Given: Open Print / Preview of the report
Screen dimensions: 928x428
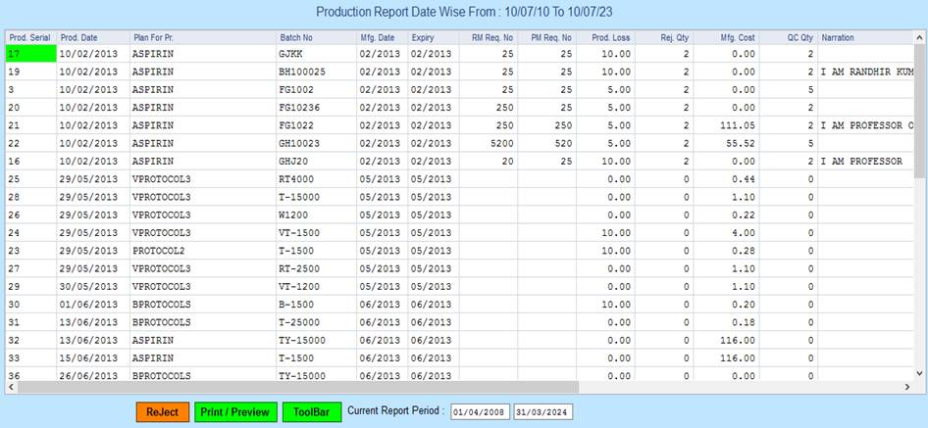Looking at the screenshot, I should click(x=234, y=412).
